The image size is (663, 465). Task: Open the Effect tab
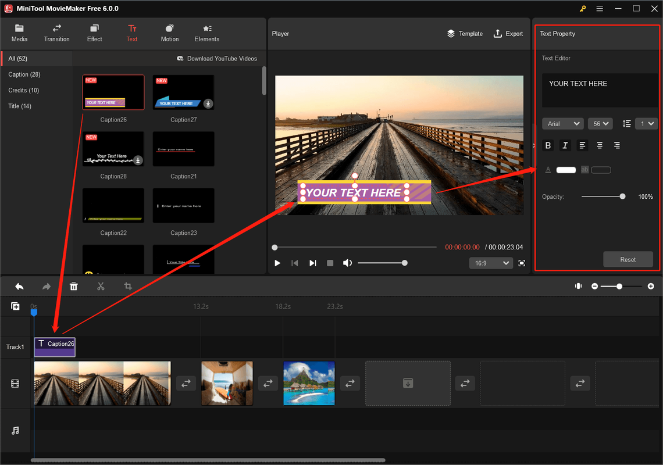point(94,33)
